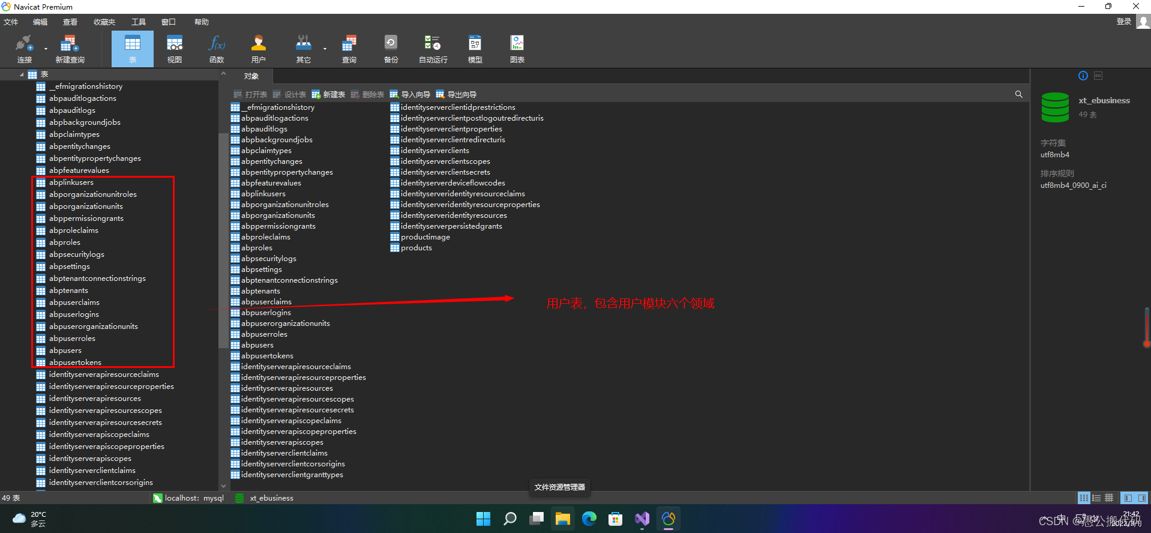Open the 文件 menu
This screenshot has width=1151, height=533.
(x=11, y=22)
